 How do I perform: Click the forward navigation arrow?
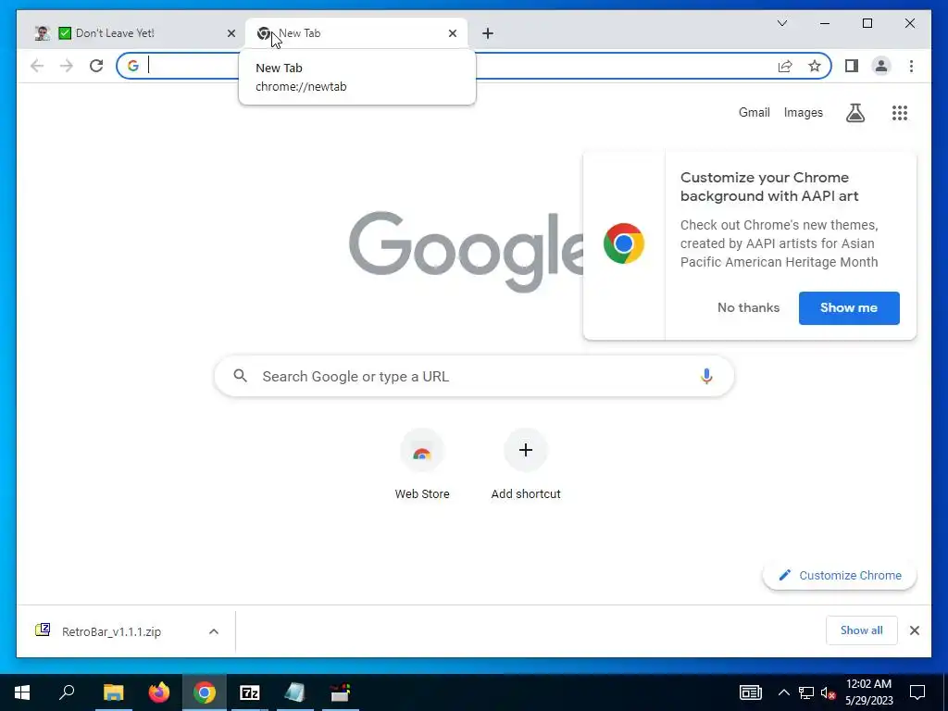tap(67, 66)
